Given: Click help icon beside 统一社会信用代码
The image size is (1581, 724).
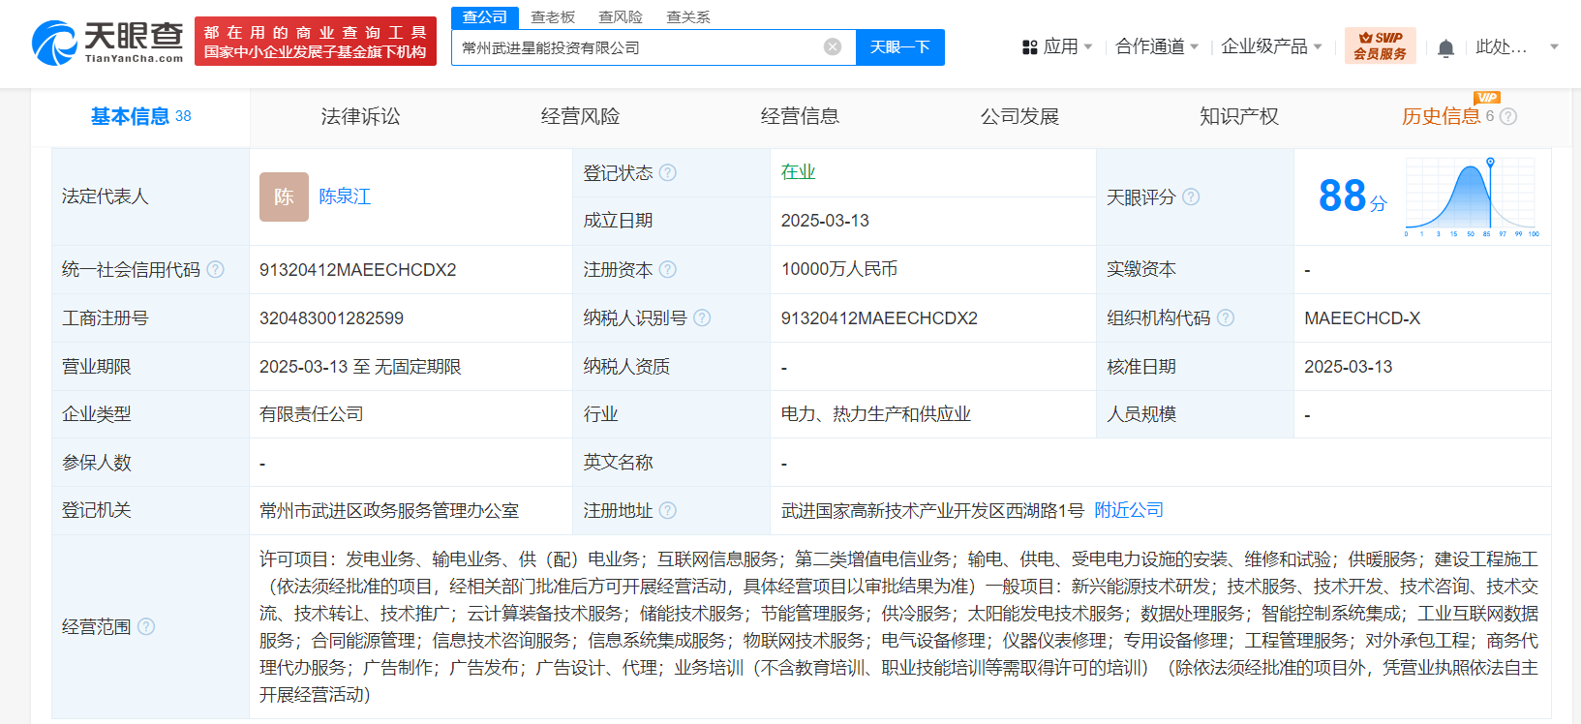Looking at the screenshot, I should click(x=215, y=270).
